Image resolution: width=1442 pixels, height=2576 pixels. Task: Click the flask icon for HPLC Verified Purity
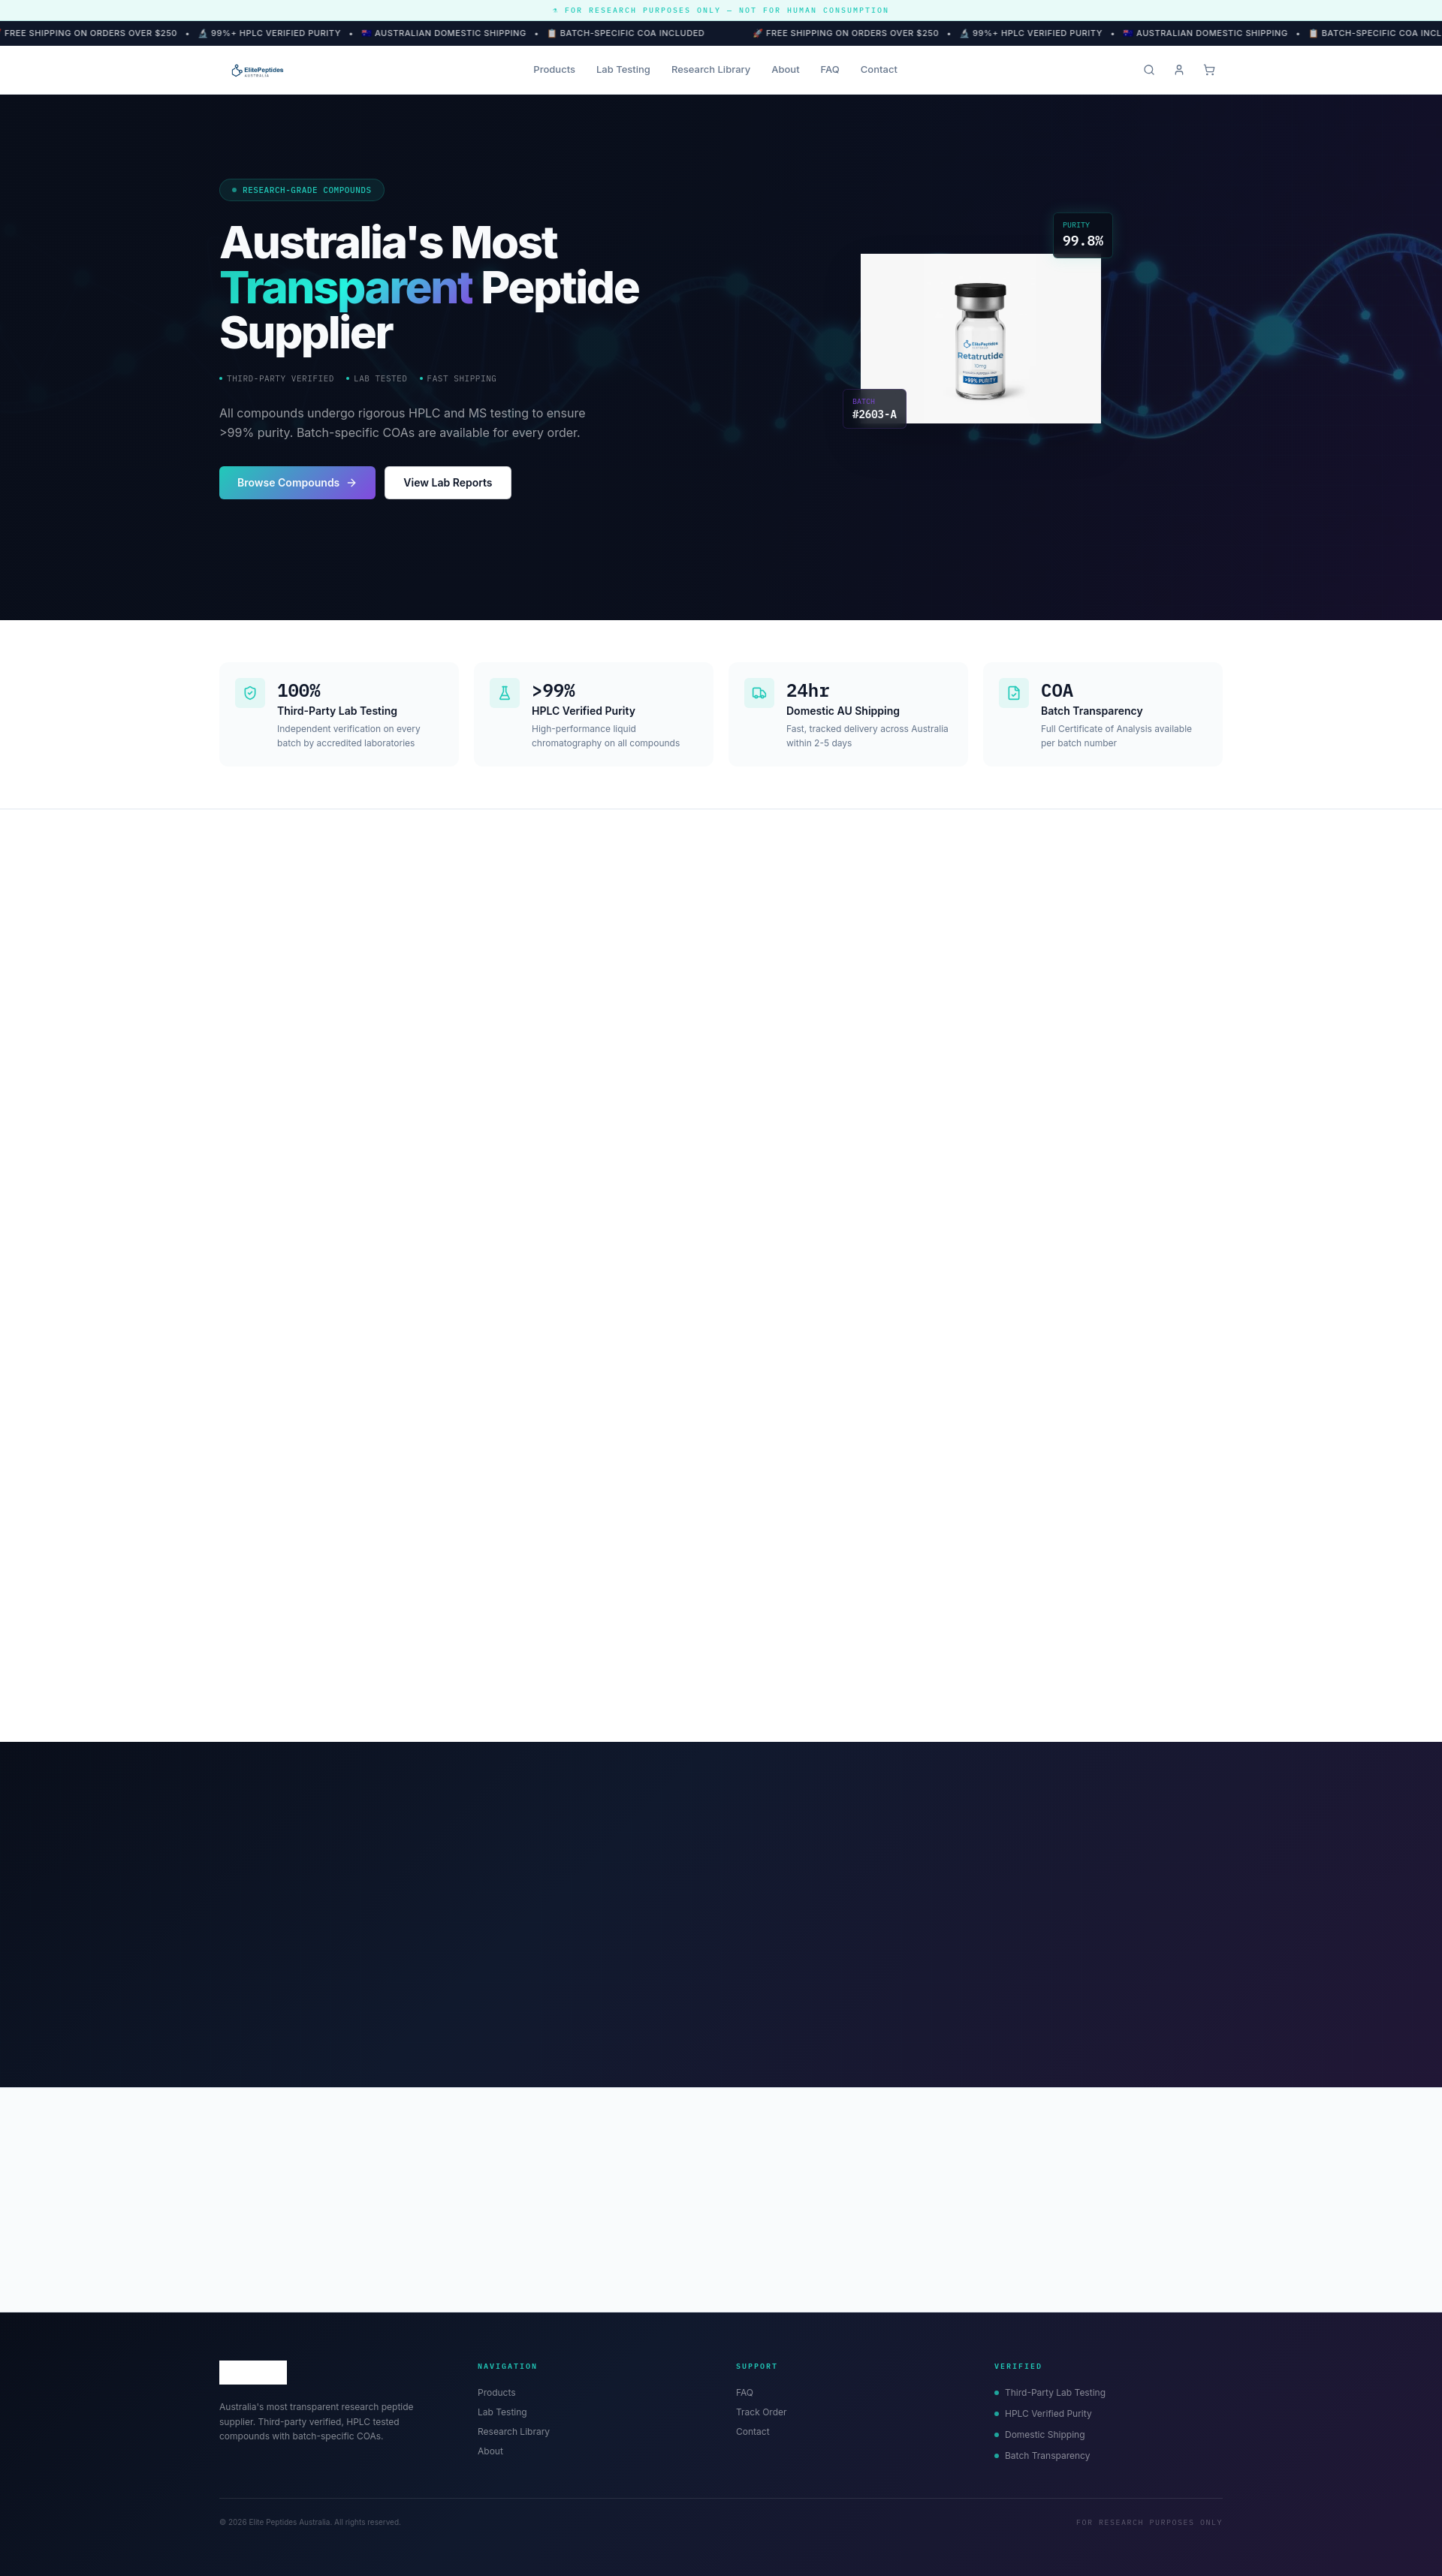[504, 693]
